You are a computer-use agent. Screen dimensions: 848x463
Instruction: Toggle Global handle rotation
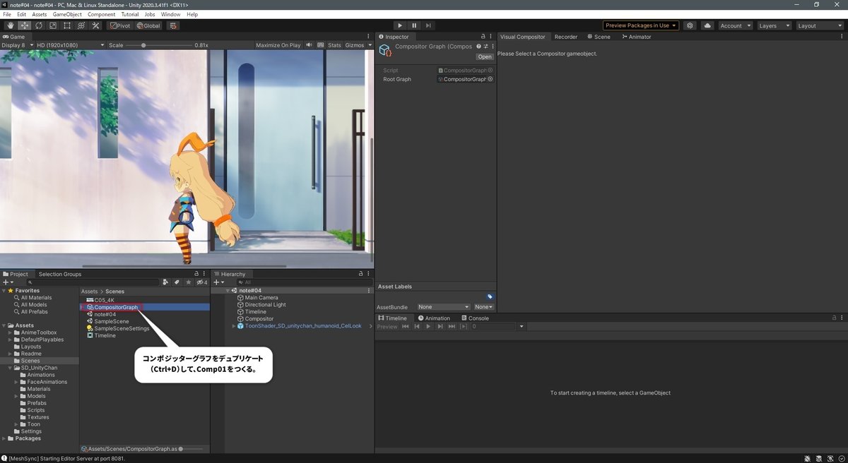(x=148, y=25)
